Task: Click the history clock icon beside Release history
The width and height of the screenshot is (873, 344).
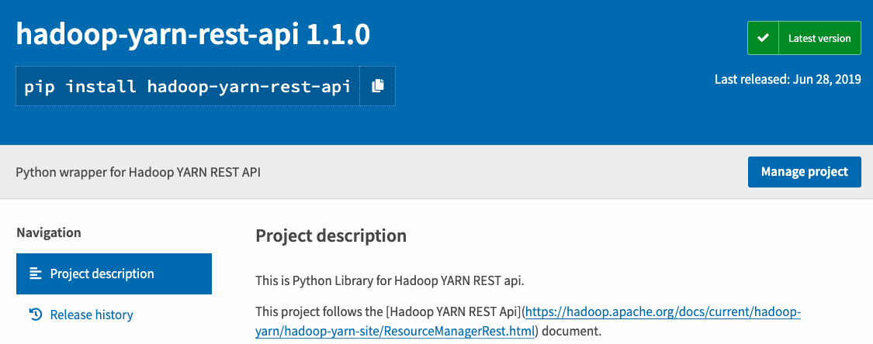Action: pyautogui.click(x=36, y=315)
